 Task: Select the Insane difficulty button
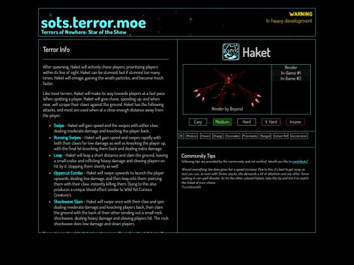coord(295,122)
